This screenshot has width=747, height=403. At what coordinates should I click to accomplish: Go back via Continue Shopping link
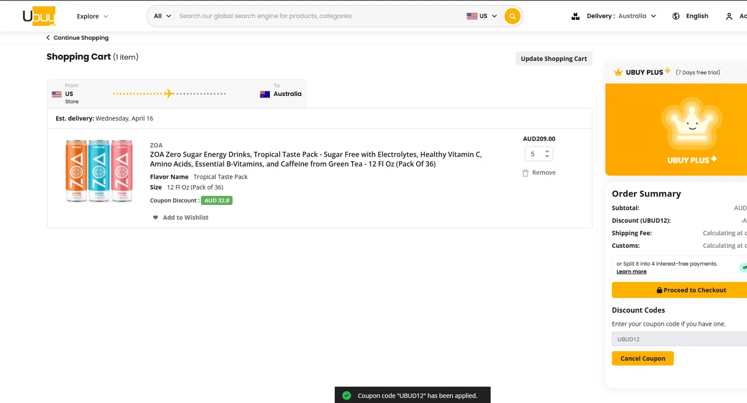coord(77,38)
